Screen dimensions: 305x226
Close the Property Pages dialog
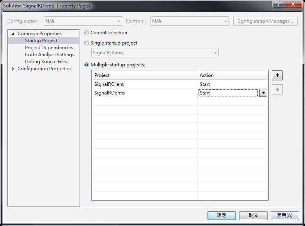(293, 4)
